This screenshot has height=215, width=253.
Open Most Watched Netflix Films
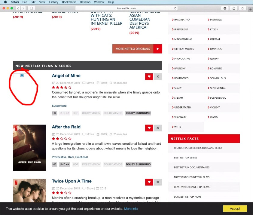(192, 177)
